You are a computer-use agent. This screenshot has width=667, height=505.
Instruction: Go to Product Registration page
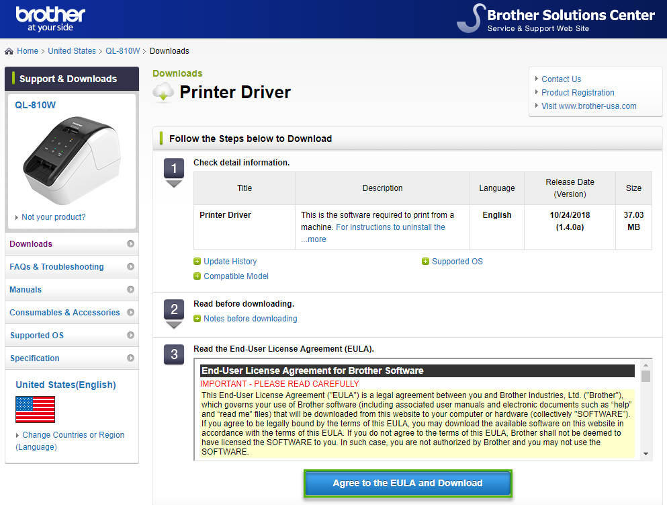point(578,93)
